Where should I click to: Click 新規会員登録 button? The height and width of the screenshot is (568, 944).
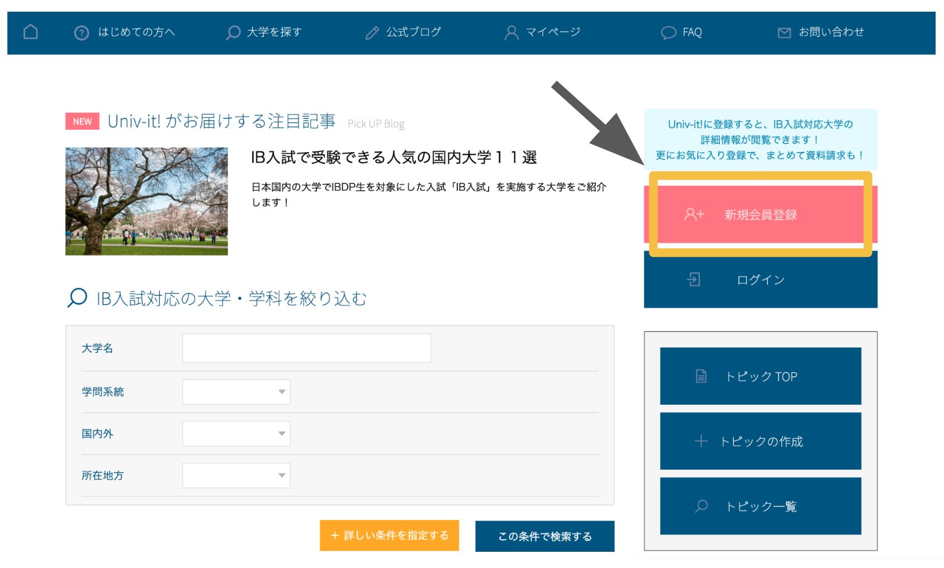[x=761, y=215]
